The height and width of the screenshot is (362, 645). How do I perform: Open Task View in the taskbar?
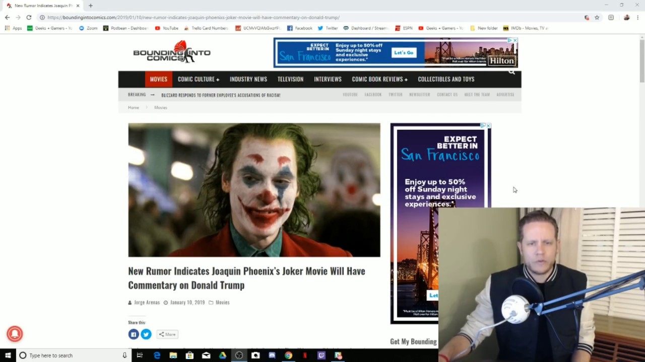140,355
